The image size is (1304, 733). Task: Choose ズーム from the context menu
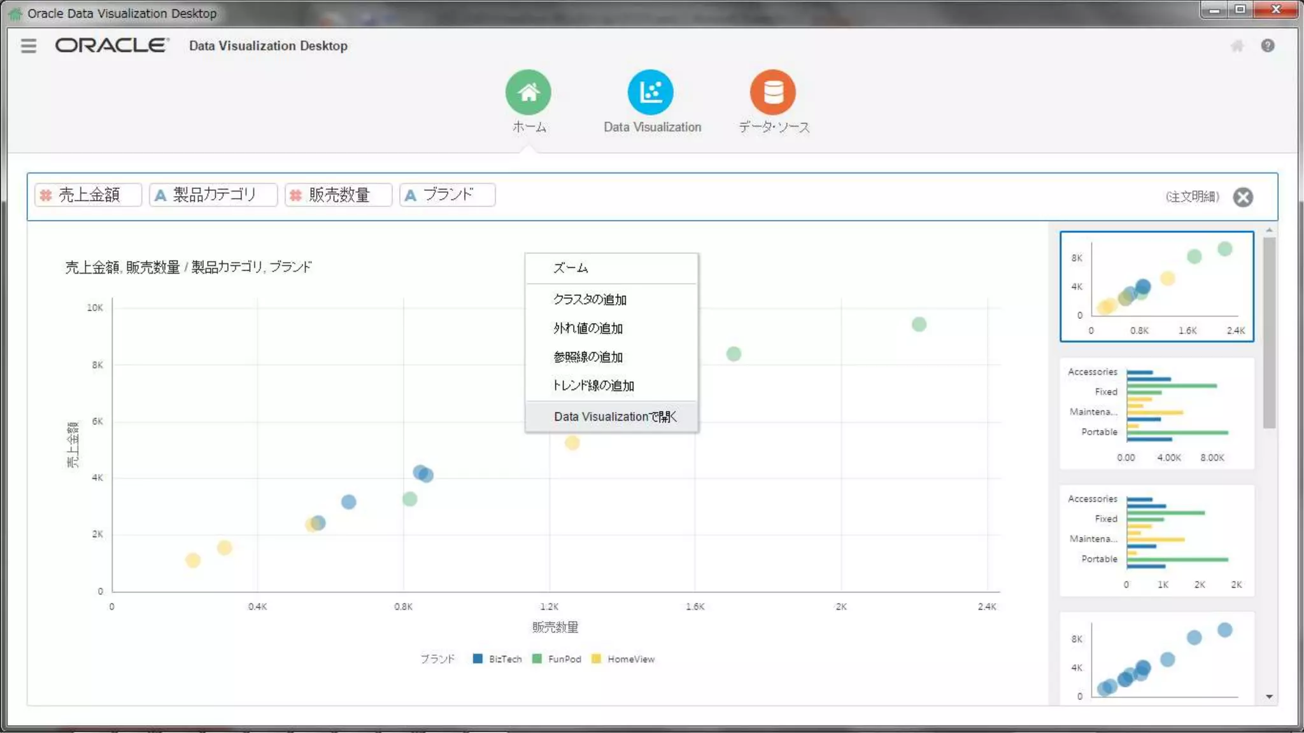[570, 269]
